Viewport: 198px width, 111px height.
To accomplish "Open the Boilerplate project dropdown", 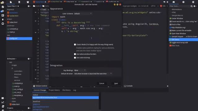I will coord(12,59).
